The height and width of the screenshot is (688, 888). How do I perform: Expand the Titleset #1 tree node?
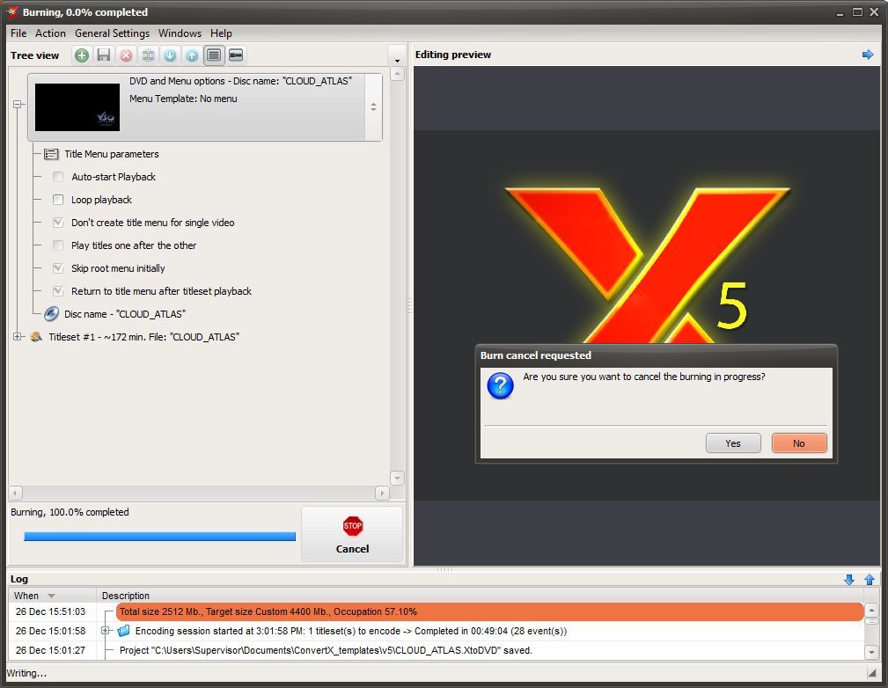pyautogui.click(x=17, y=337)
